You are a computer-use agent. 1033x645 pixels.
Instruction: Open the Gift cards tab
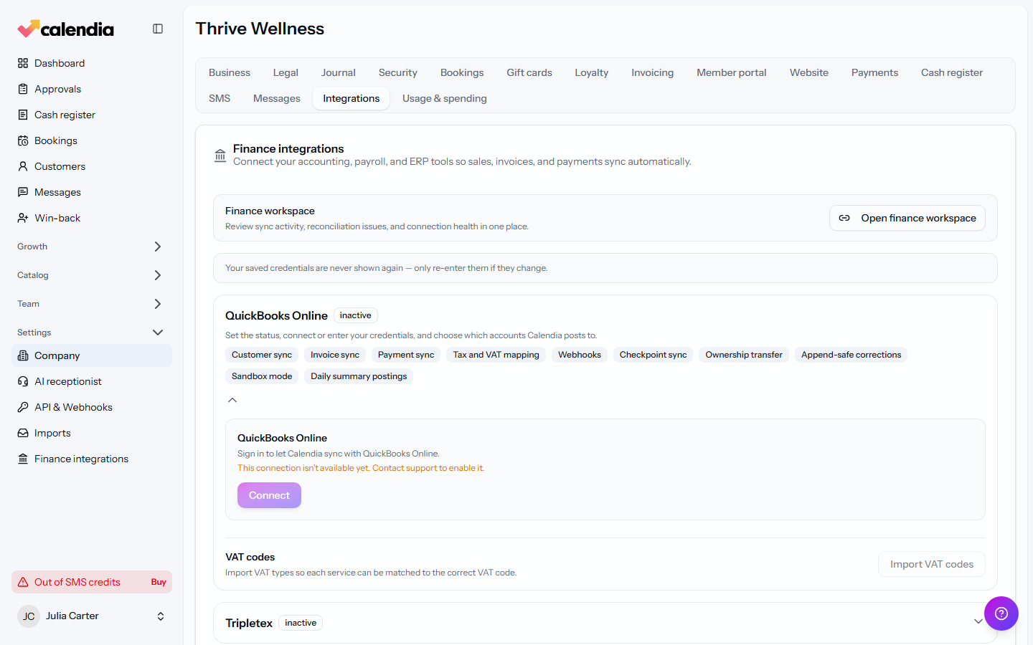click(x=529, y=72)
